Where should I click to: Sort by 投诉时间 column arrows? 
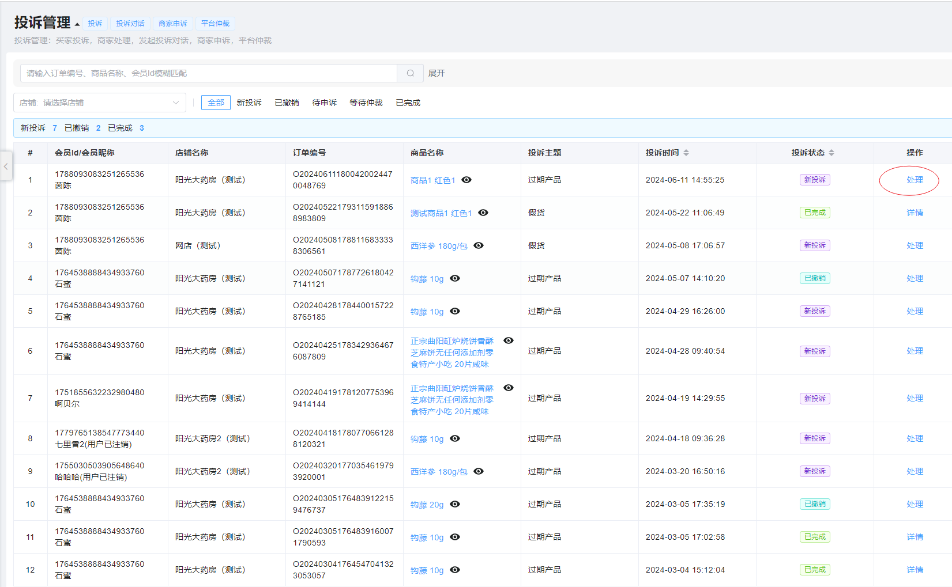point(686,153)
